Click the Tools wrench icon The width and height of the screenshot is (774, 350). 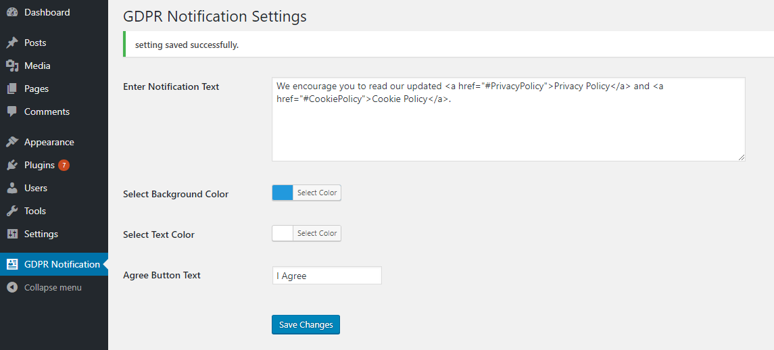click(12, 211)
